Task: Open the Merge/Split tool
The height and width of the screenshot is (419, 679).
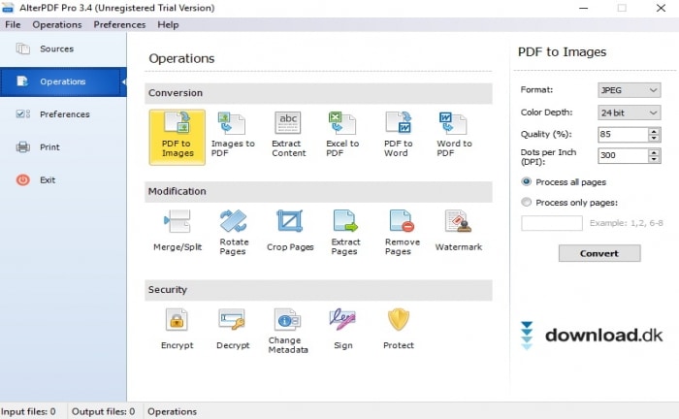Action: pos(177,232)
